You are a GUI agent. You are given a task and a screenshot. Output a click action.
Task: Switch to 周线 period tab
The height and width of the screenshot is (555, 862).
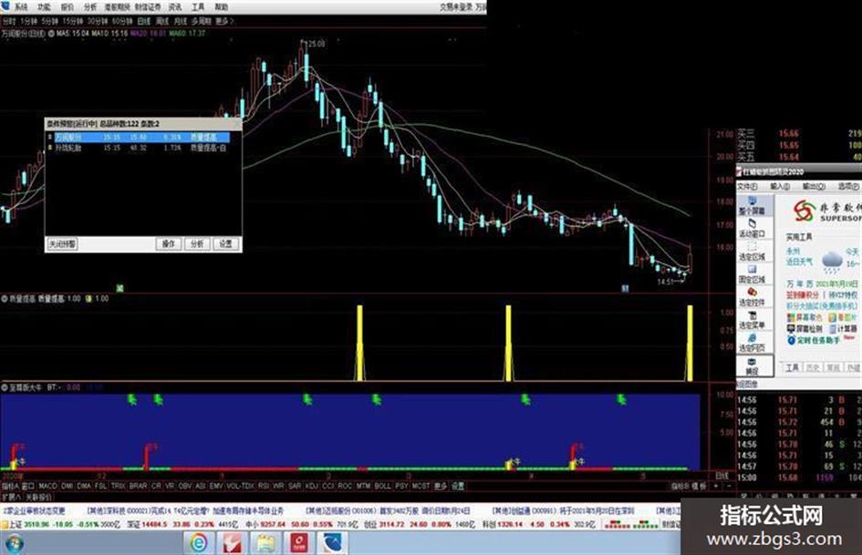(162, 22)
